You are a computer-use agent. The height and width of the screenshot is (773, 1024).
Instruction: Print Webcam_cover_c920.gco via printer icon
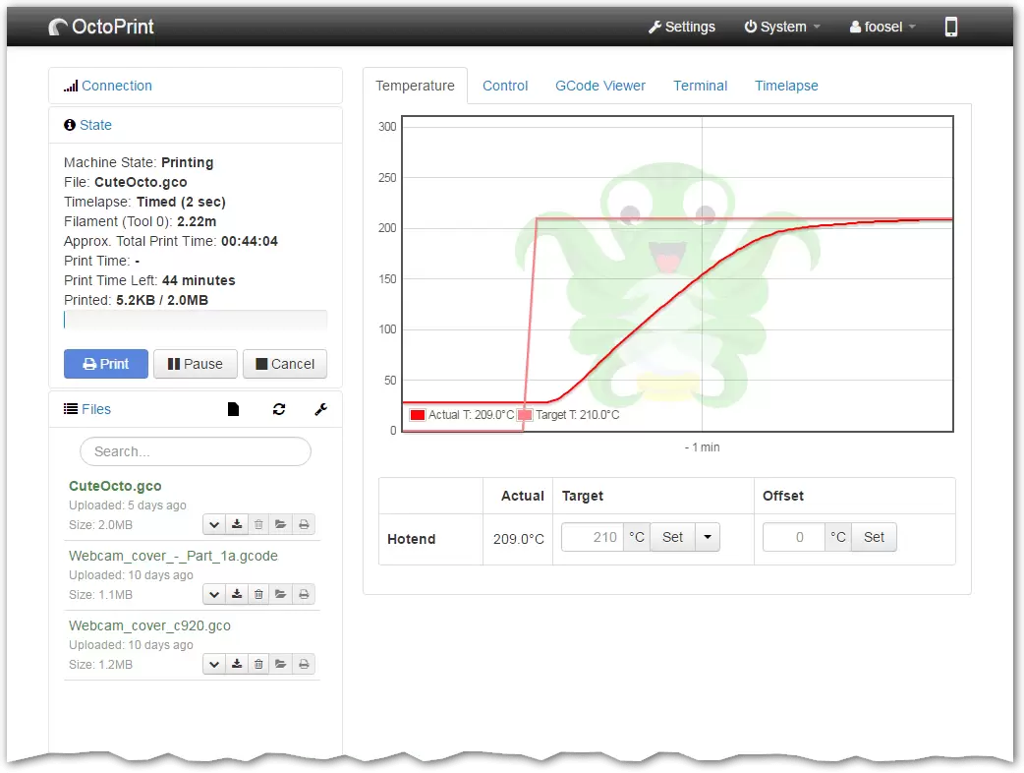304,664
